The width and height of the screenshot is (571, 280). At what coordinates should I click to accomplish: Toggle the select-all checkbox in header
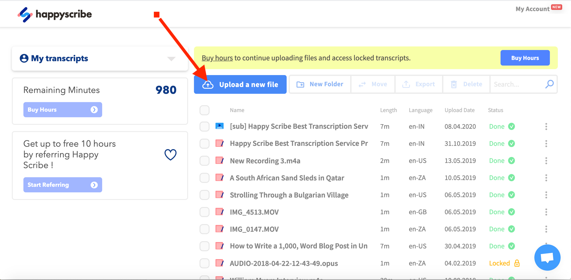[x=204, y=110]
